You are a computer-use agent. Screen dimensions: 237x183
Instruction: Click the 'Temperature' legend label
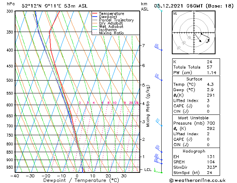click(x=112, y=14)
